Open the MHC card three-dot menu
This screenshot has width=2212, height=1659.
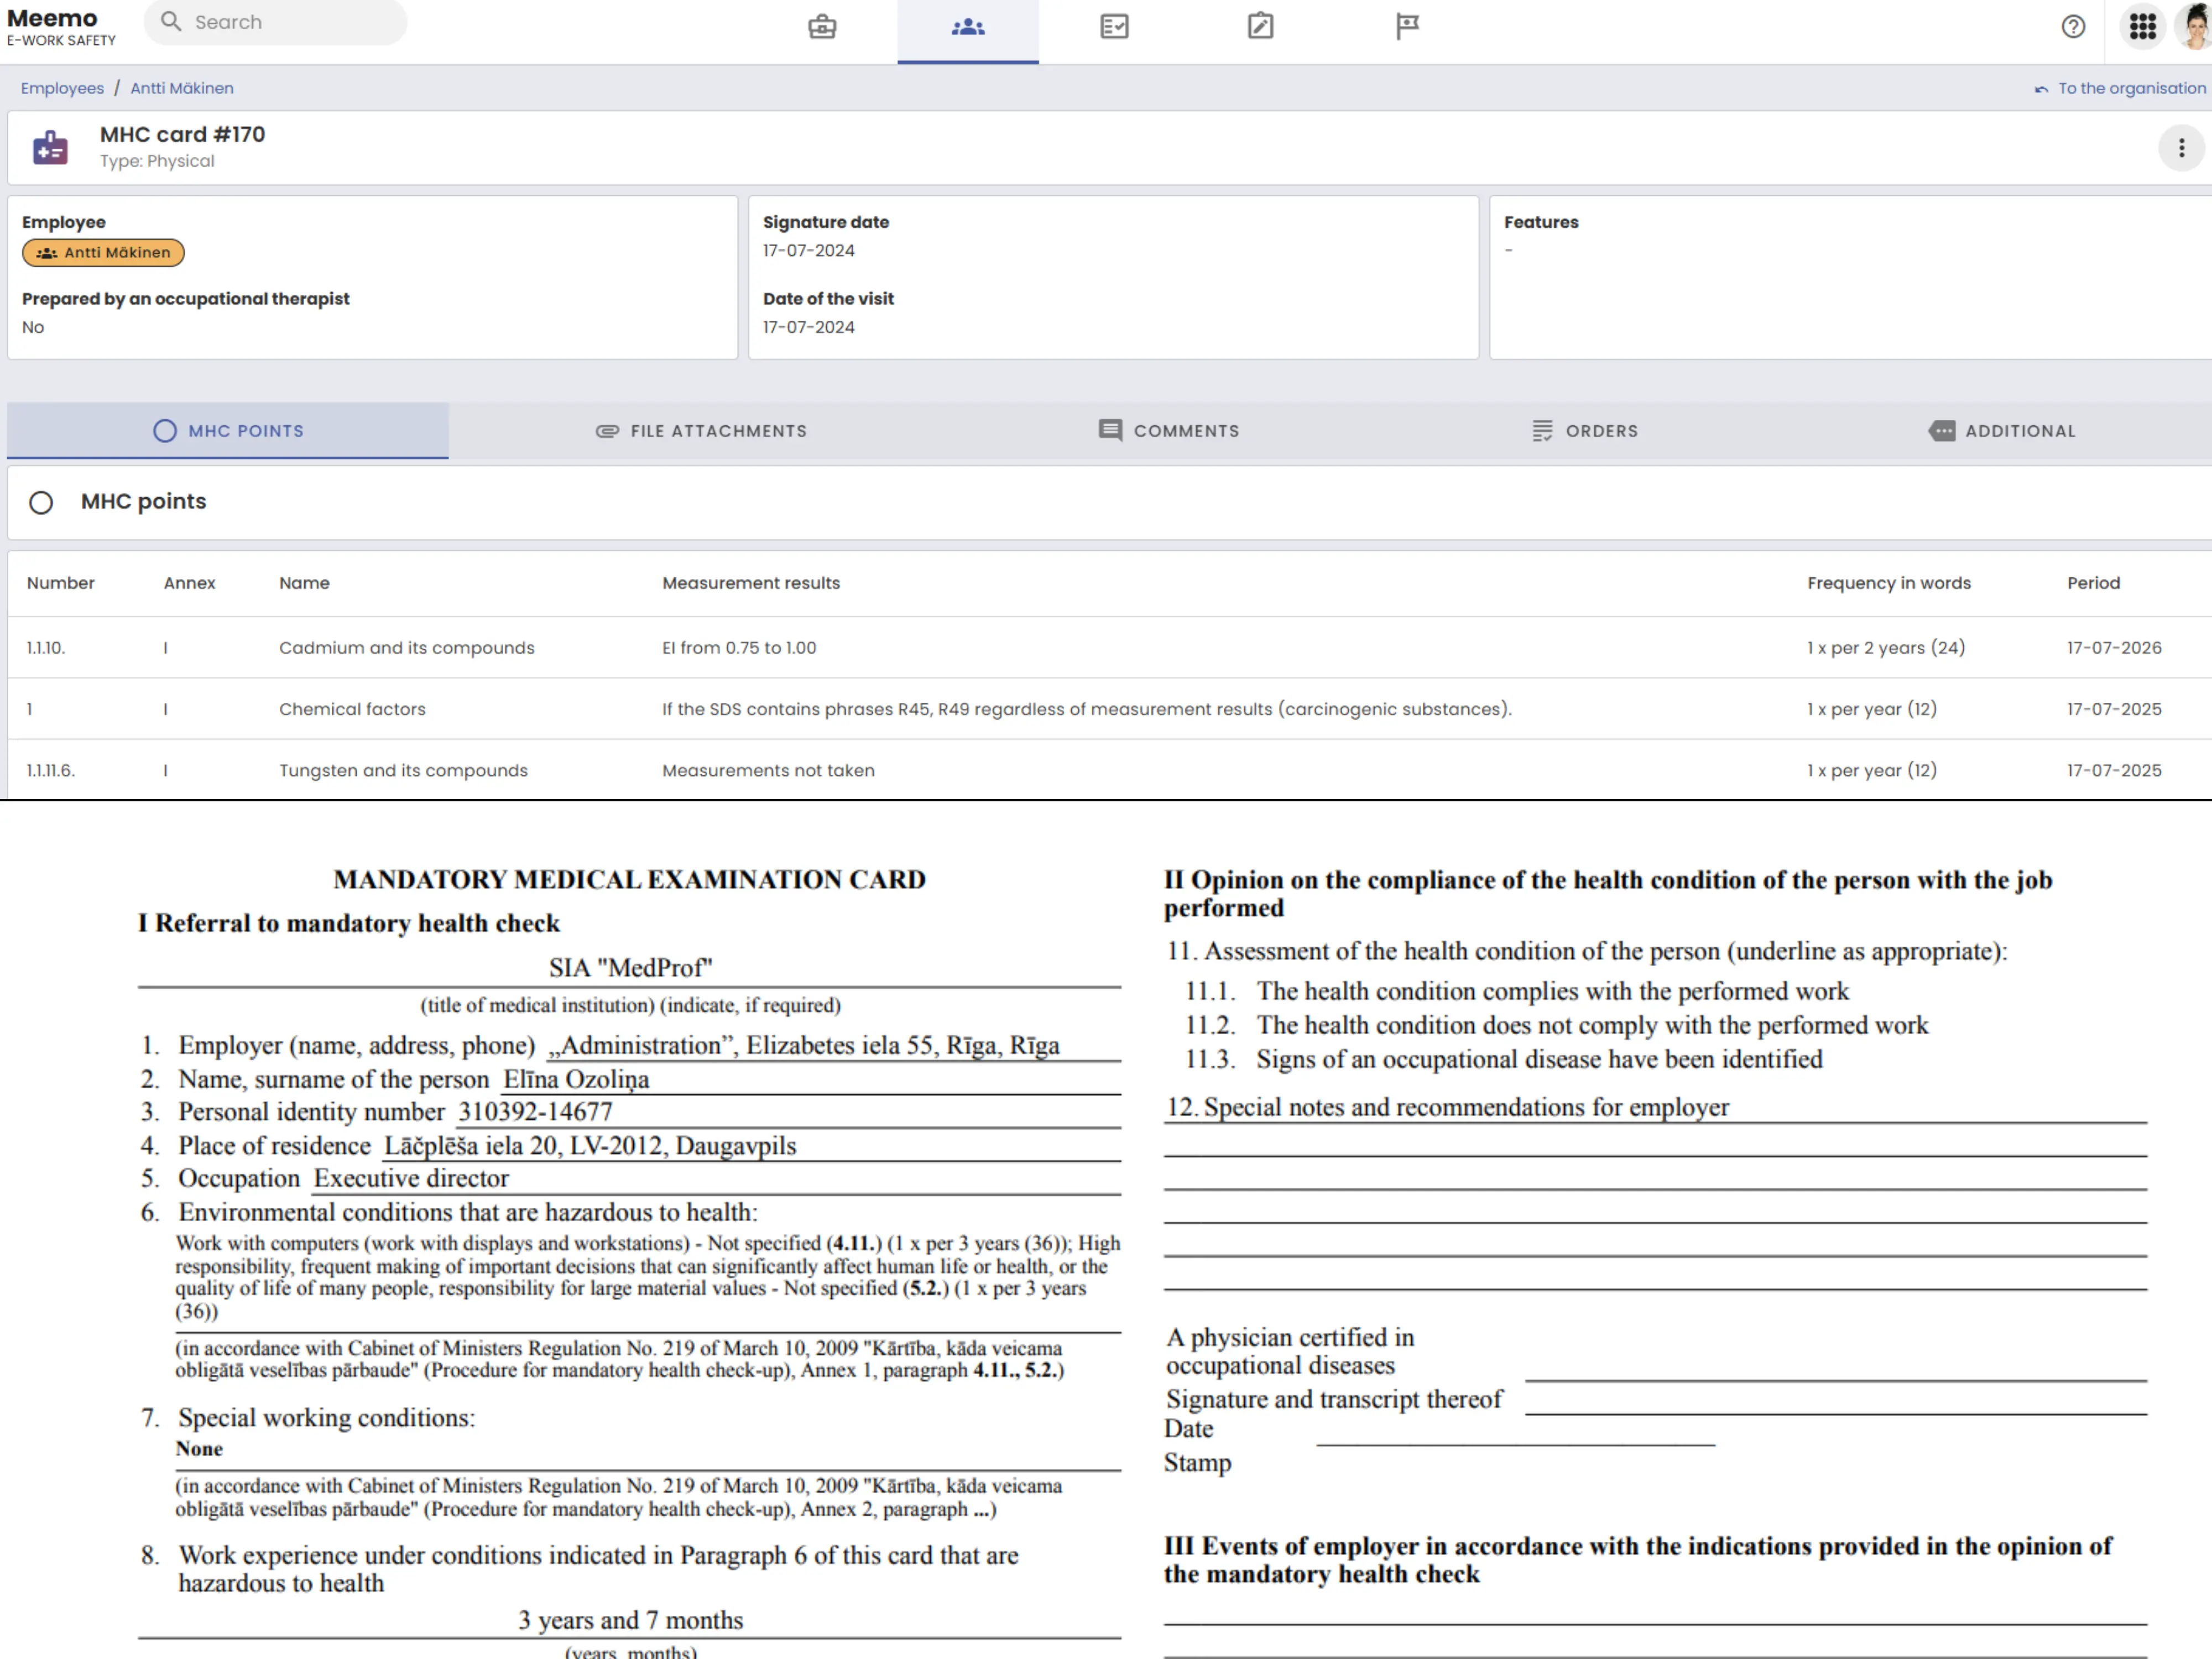click(x=2181, y=148)
